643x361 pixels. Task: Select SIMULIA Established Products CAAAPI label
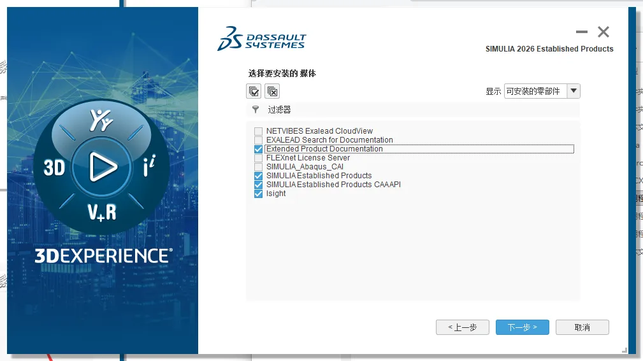coord(333,185)
